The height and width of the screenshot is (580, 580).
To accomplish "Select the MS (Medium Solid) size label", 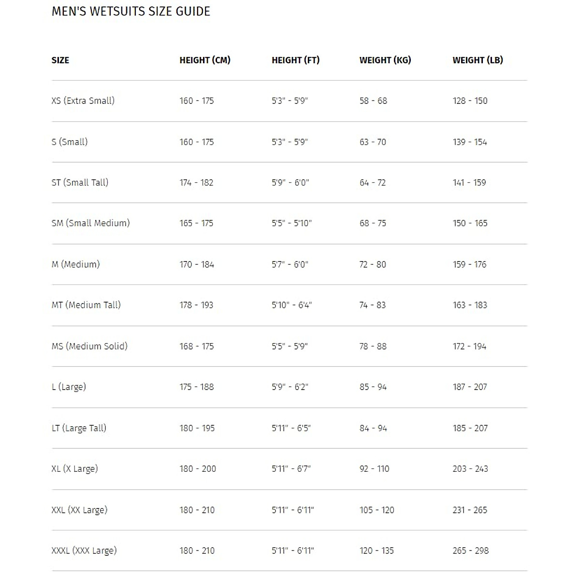I will point(89,346).
